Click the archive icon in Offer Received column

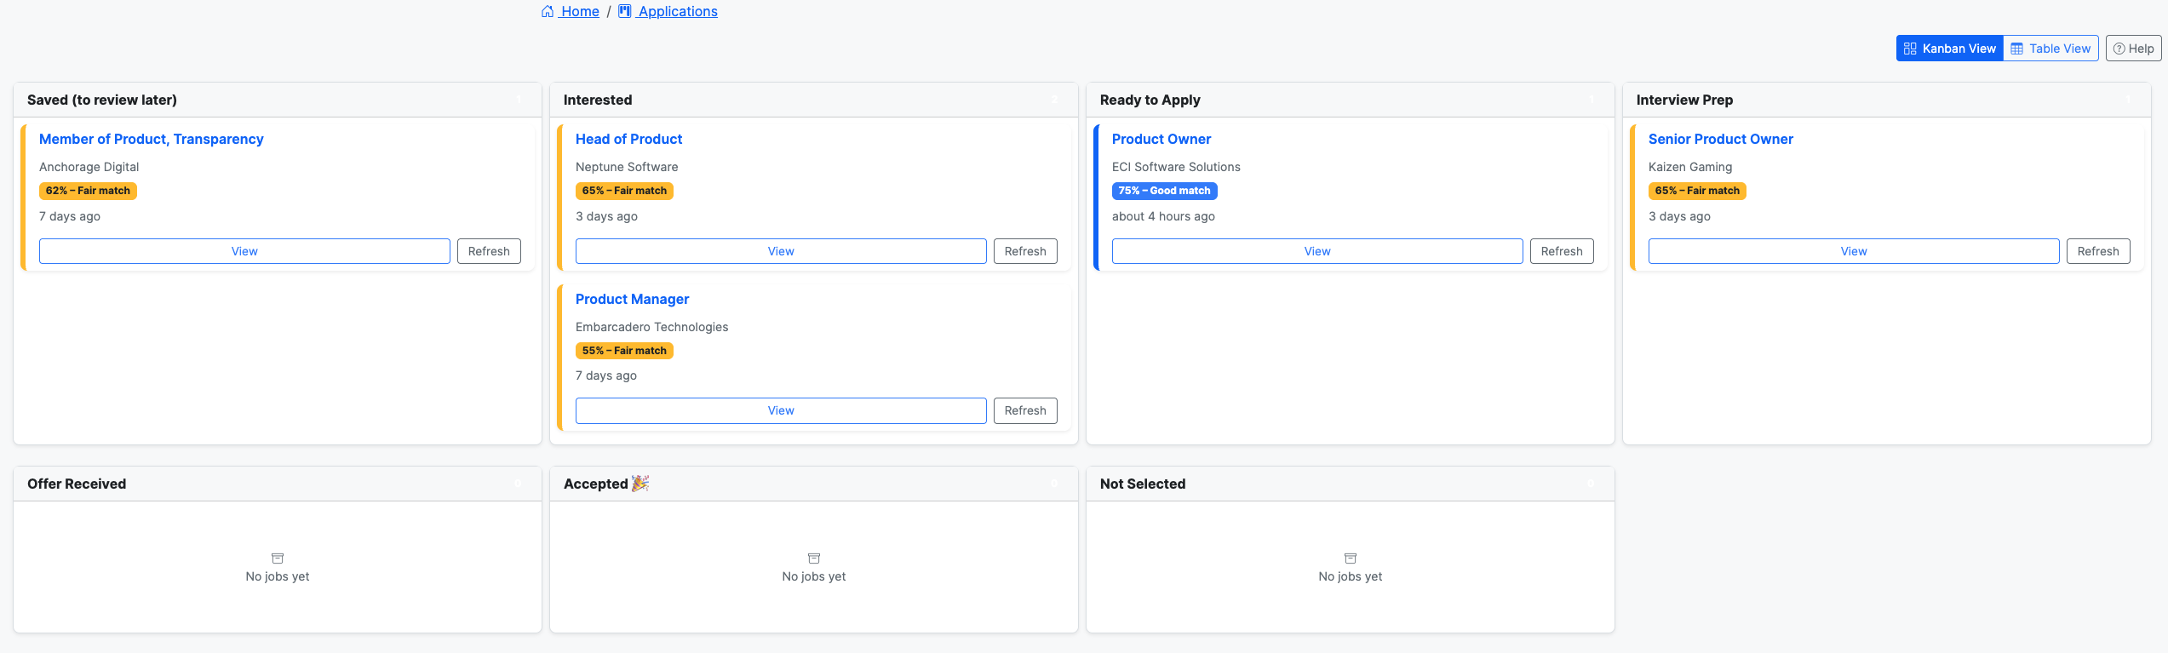point(278,558)
